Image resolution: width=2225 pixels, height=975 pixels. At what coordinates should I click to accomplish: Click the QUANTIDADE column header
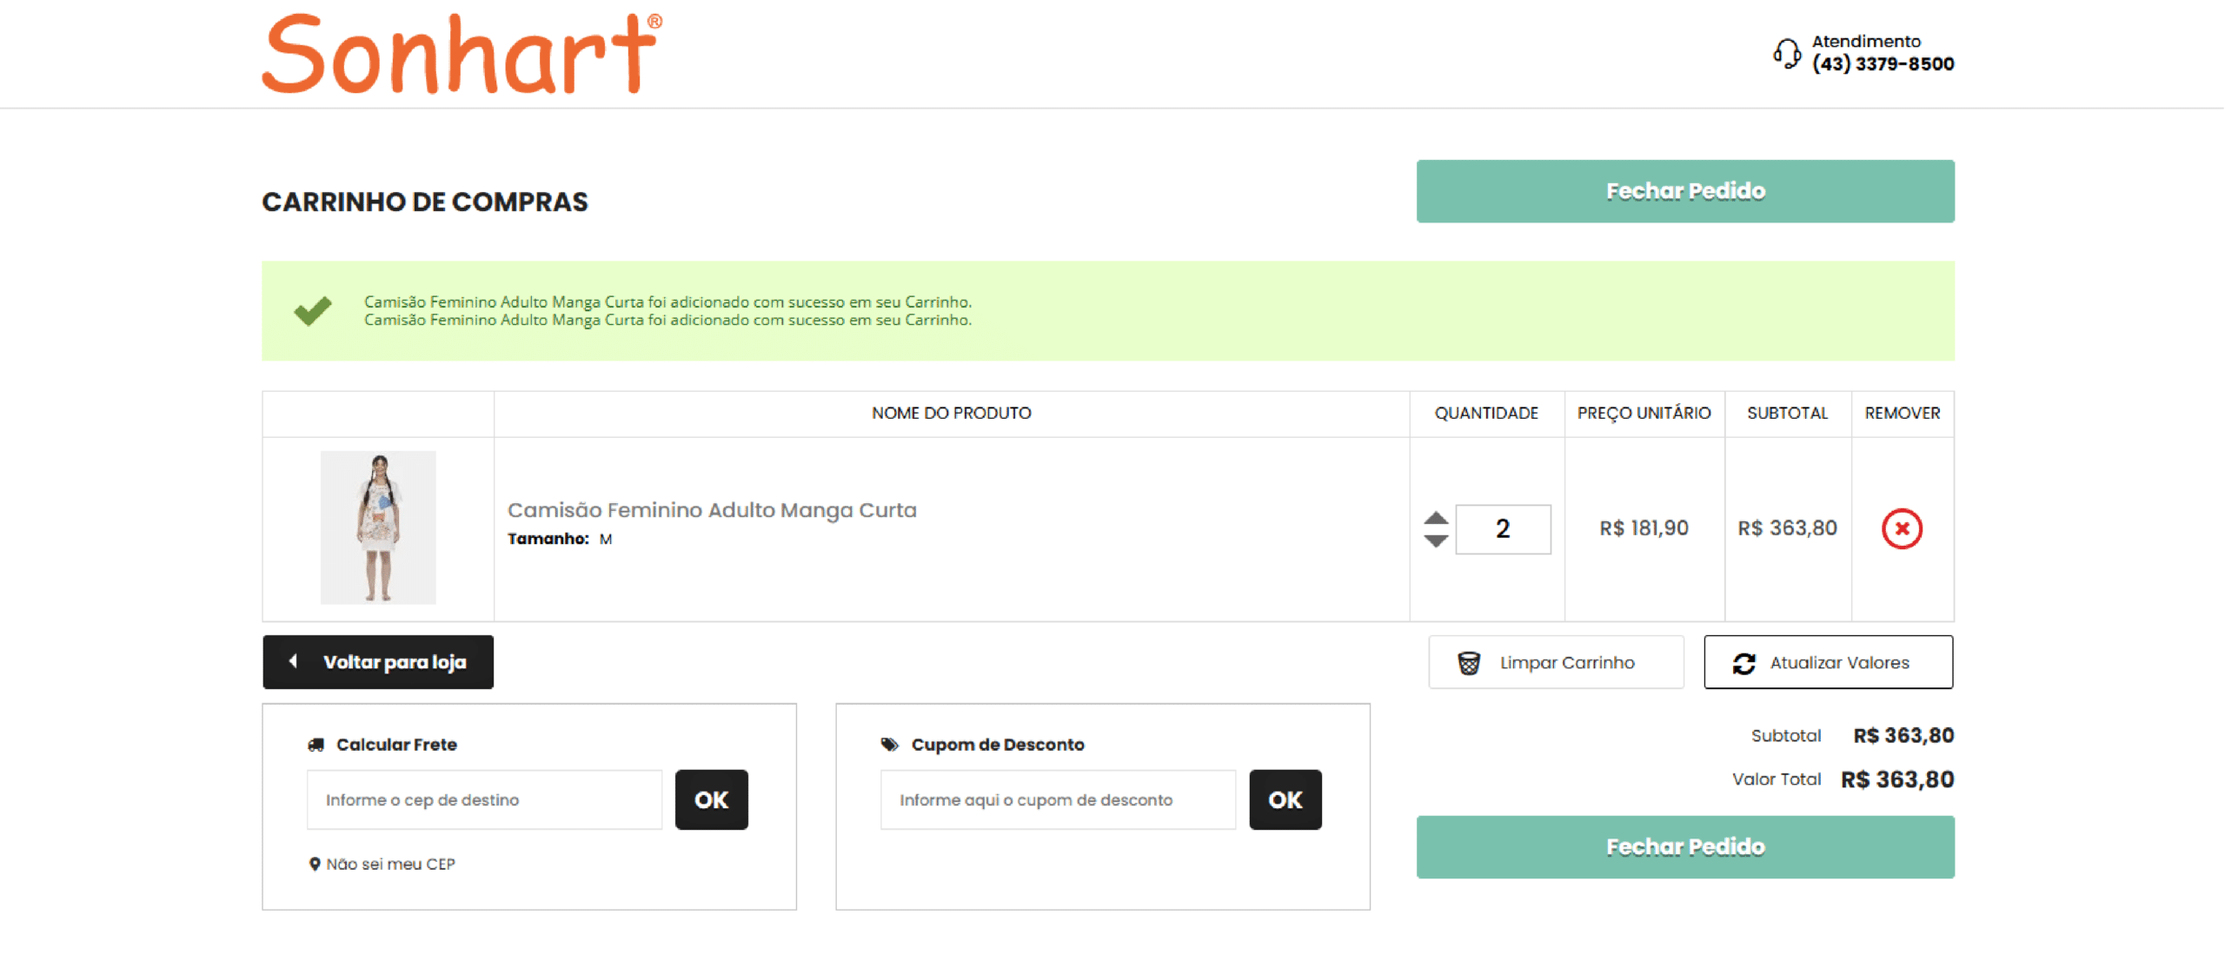(x=1486, y=414)
